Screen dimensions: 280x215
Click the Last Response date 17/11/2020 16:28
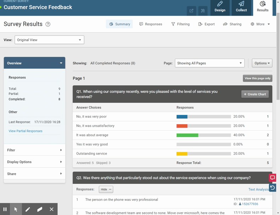pos(47,122)
